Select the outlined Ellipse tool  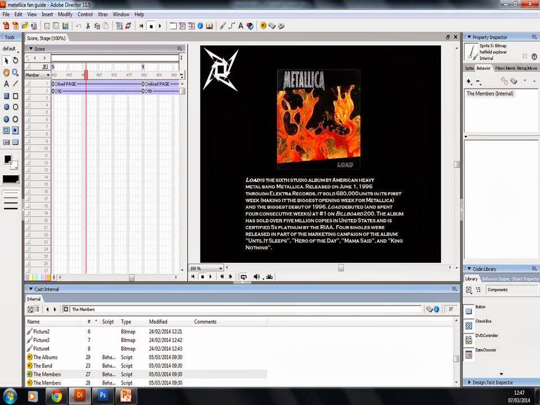(16, 119)
